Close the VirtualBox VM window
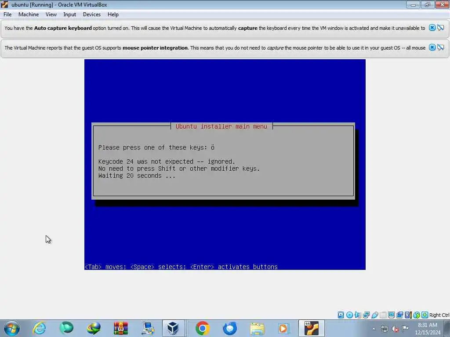This screenshot has width=450, height=337. tap(442, 4)
